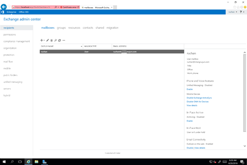Open the notification action center icon
247x165 pixels.
[242, 162]
